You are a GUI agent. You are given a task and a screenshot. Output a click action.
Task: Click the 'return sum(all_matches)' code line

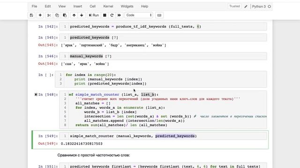tap(121, 125)
